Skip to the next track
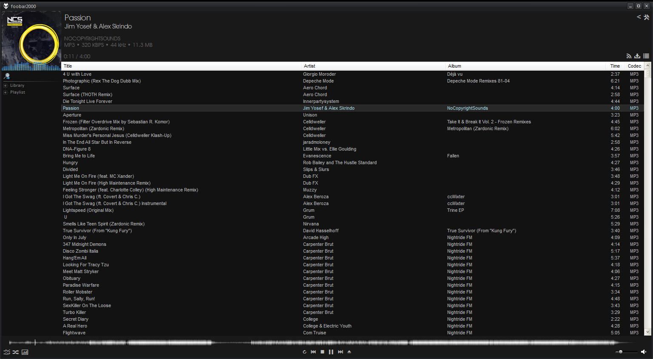The image size is (653, 359). (x=341, y=352)
